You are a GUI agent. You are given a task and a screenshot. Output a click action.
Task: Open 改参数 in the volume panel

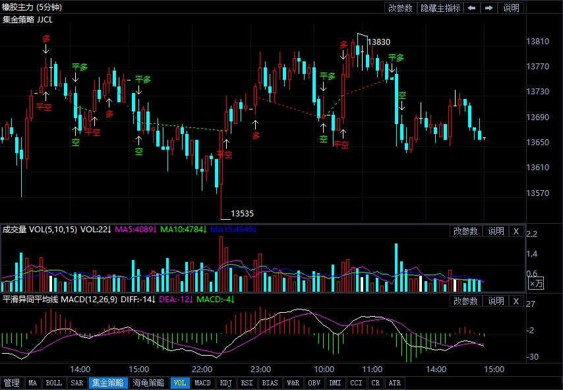466,231
